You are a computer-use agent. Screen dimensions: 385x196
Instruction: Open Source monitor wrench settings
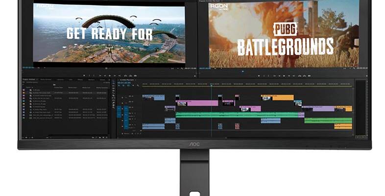click(x=182, y=68)
